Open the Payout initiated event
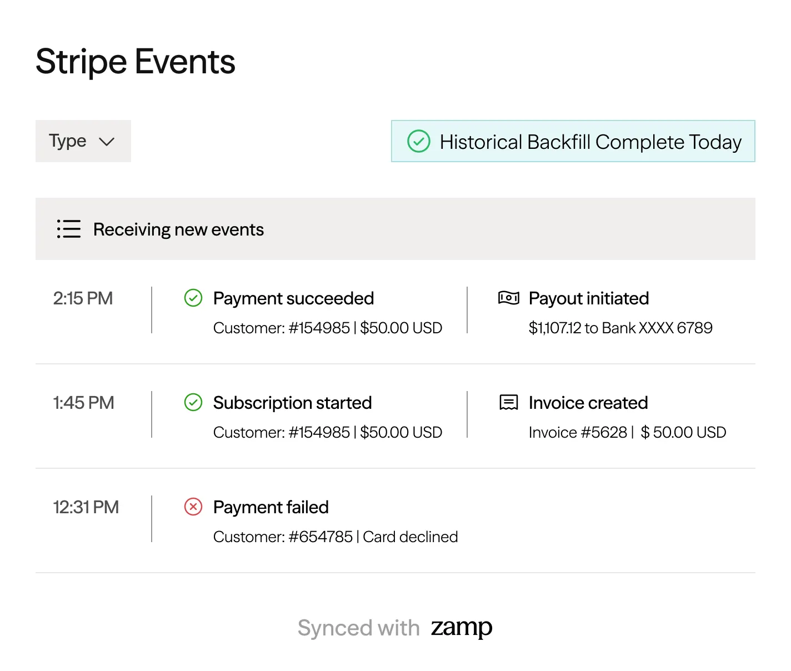 coord(588,298)
